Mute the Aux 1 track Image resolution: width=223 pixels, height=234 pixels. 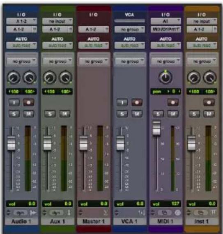point(65,114)
